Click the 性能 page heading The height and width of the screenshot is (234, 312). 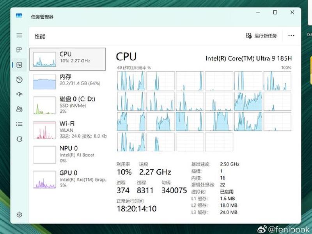coord(40,36)
